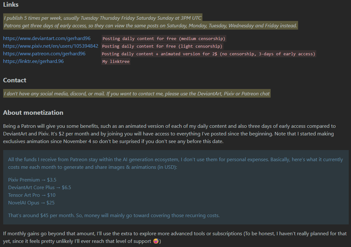Click the 'Tensor Art Pro → $10' line
Viewport: 351px width, 247px height.
(x=32, y=195)
